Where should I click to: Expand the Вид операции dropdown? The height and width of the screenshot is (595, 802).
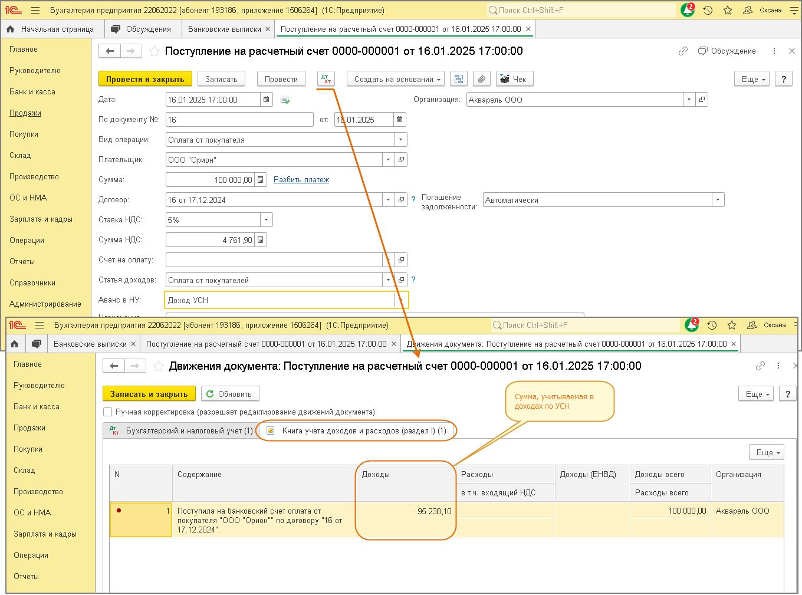coord(401,140)
